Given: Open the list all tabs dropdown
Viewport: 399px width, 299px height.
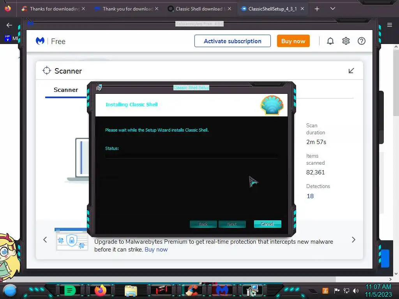Looking at the screenshot, I should tap(332, 9).
